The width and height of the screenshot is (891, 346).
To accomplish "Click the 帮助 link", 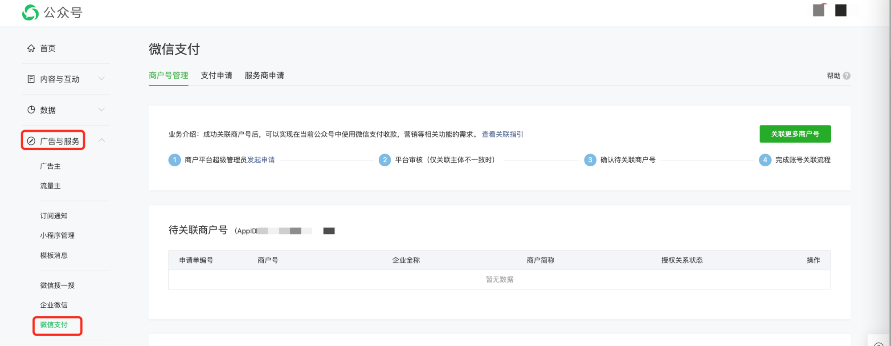I will point(834,76).
